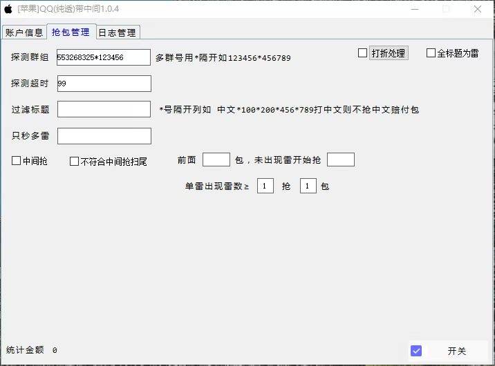Click the 多群号用*隔开 hint text
Viewport: 495px width, 366px height.
223,58
